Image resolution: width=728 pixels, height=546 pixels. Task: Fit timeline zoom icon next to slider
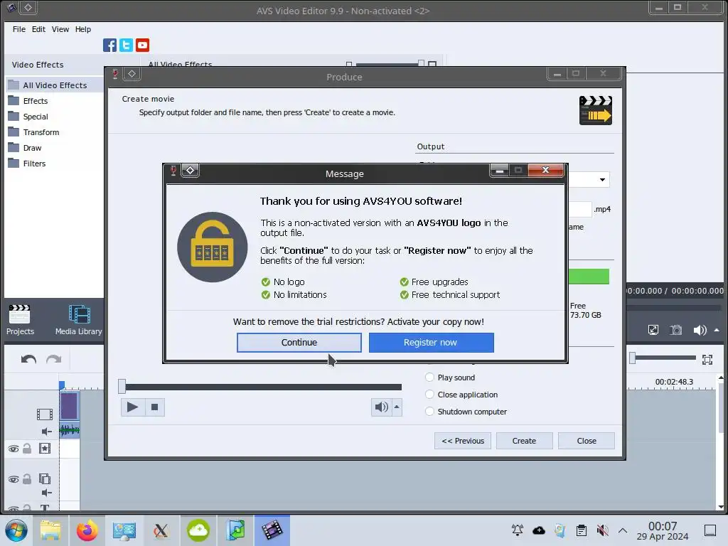point(707,359)
